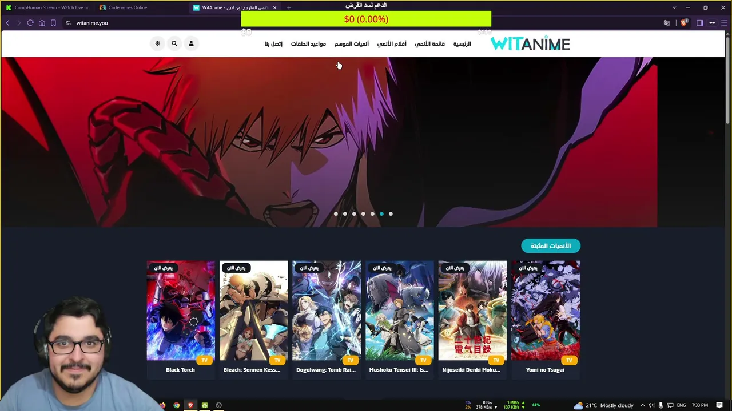Select the active sixth carousel slide dot
The height and width of the screenshot is (411, 732).
pyautogui.click(x=381, y=214)
